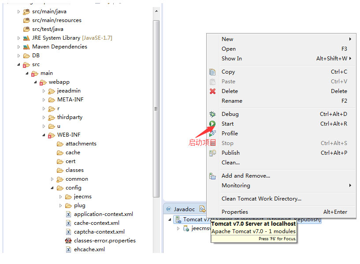Select ehcache.xml in the tree
360x264 pixels.
pyautogui.click(x=89, y=249)
